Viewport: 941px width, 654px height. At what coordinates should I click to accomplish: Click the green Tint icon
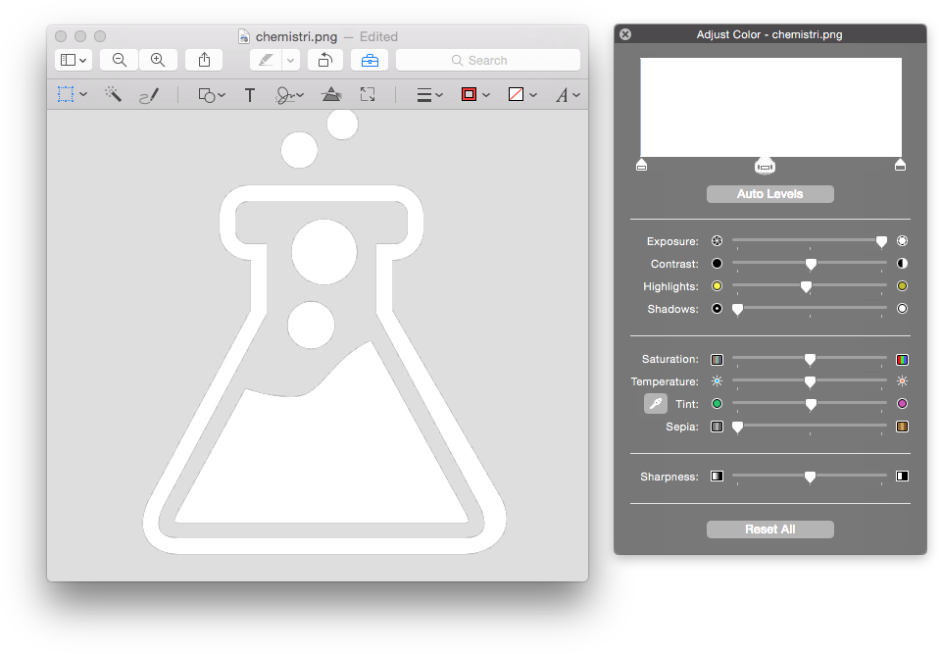[718, 404]
